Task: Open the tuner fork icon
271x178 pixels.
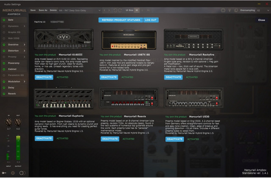Action: click(230, 10)
